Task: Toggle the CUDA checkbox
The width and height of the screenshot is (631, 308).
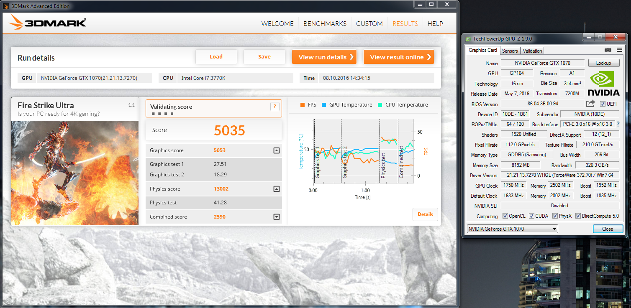Action: pos(531,216)
